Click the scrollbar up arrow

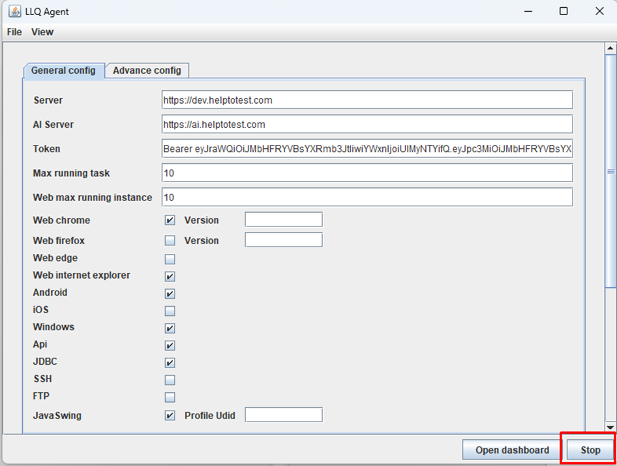tap(610, 48)
